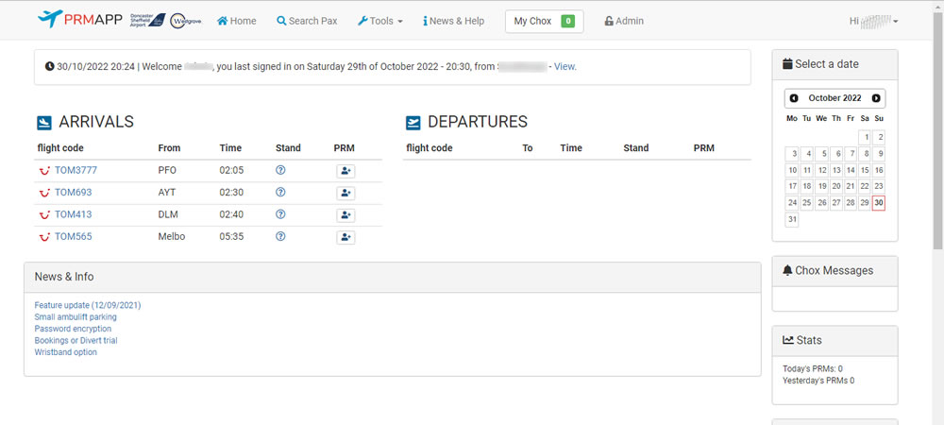Click the stand question icon for TOM3777
Image resolution: width=944 pixels, height=425 pixels.
pos(280,170)
